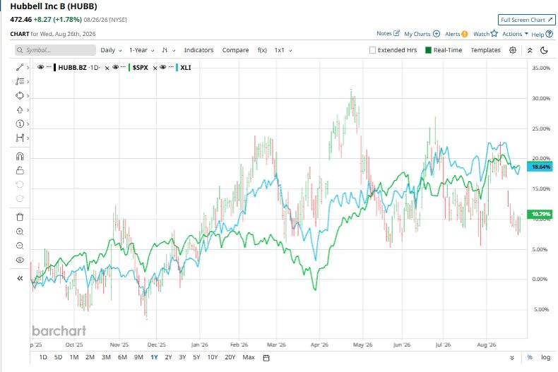The height and width of the screenshot is (372, 558).
Task: Open the measure range tool
Action: [x=20, y=138]
